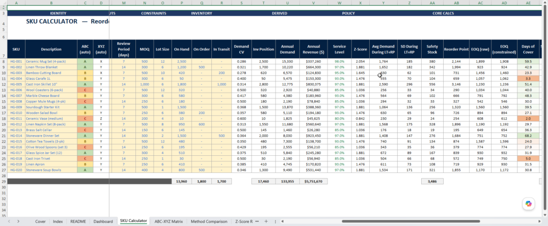Click the MOQ column heading
Viewport: 548px width, 226px height.
(144, 49)
